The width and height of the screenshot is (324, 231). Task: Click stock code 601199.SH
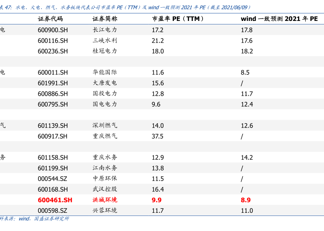pos(53,168)
